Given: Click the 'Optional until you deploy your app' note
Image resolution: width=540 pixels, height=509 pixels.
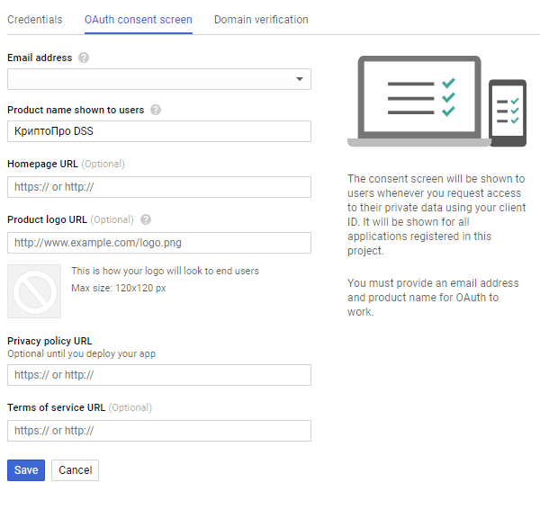Looking at the screenshot, I should pyautogui.click(x=81, y=353).
